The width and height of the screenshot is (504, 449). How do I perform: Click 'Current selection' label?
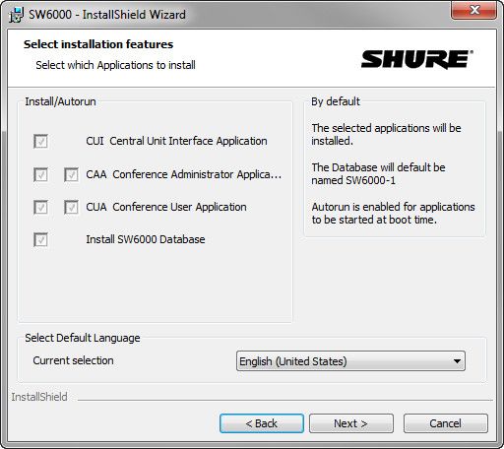(73, 360)
